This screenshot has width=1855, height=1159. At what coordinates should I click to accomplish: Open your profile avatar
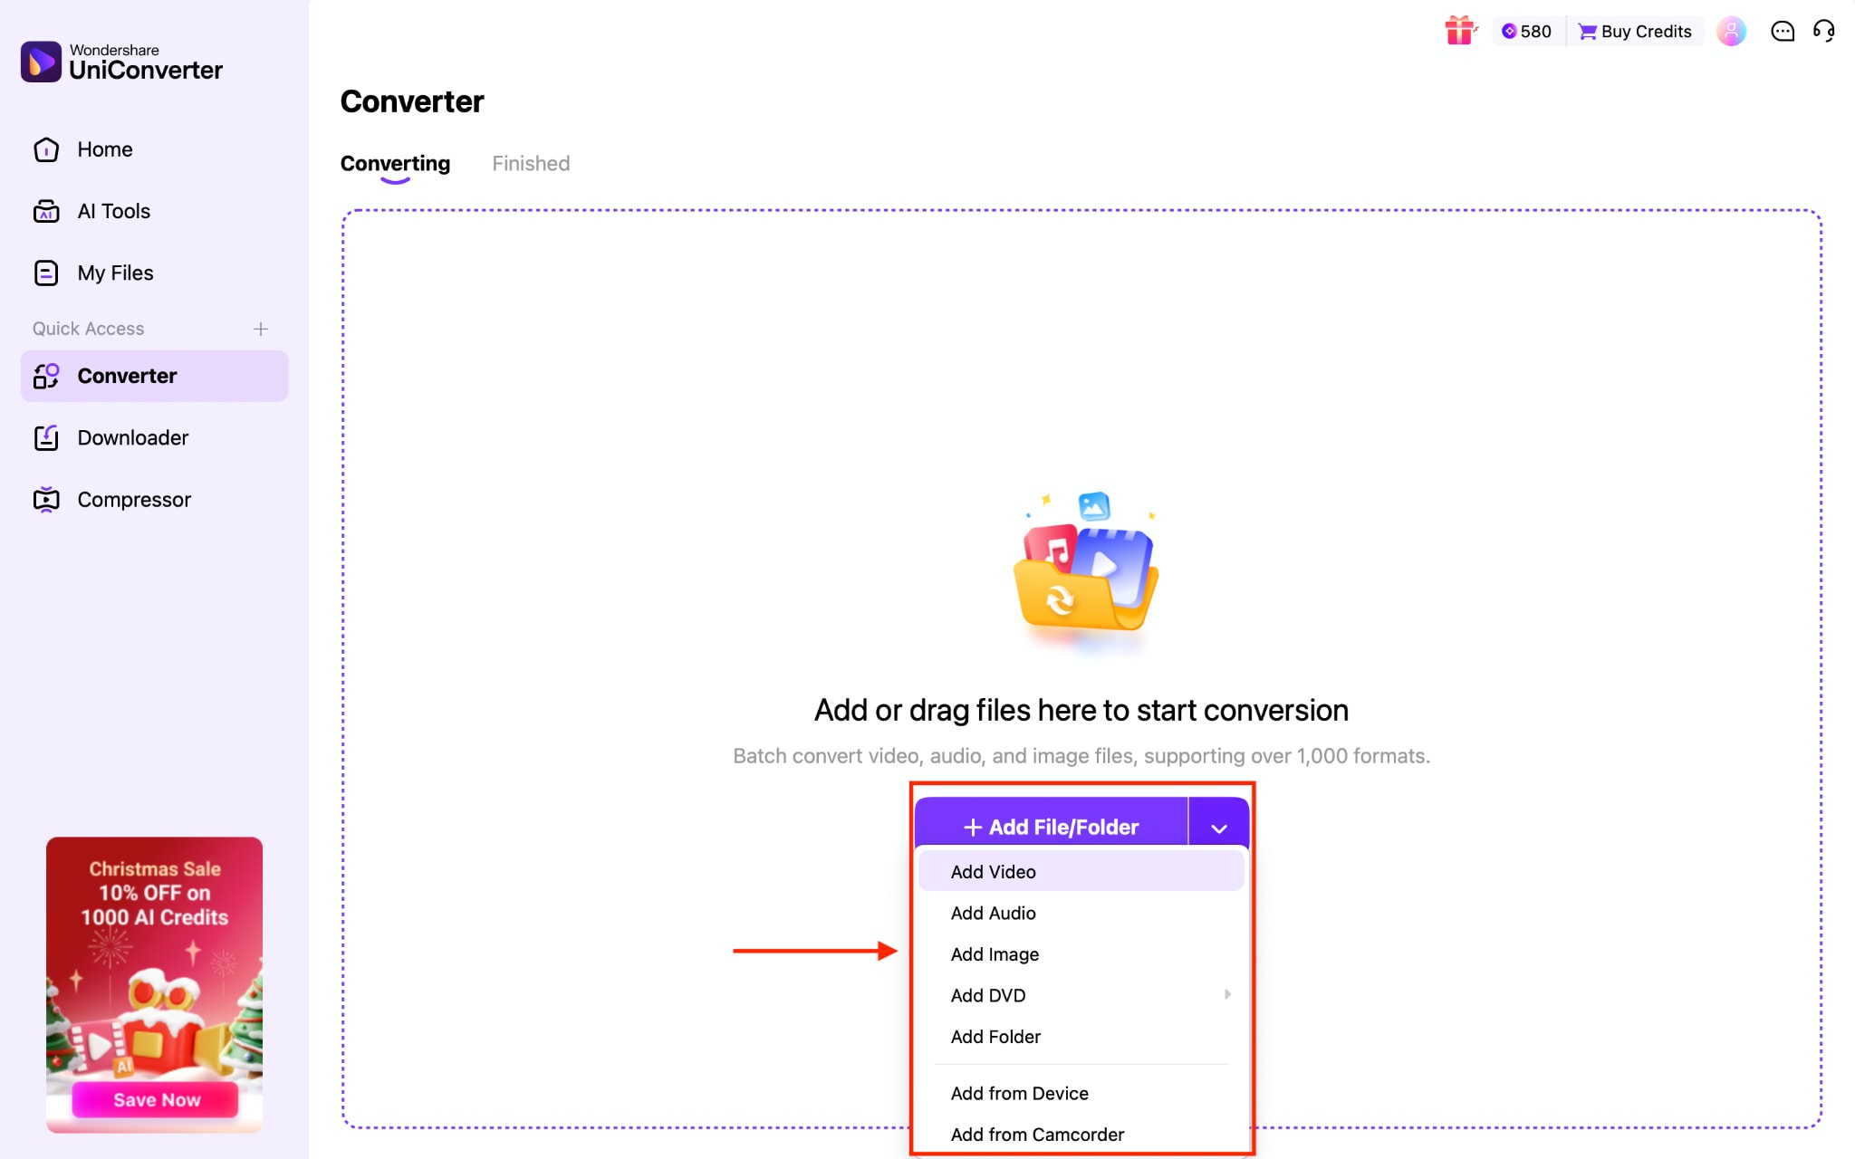pyautogui.click(x=1731, y=31)
